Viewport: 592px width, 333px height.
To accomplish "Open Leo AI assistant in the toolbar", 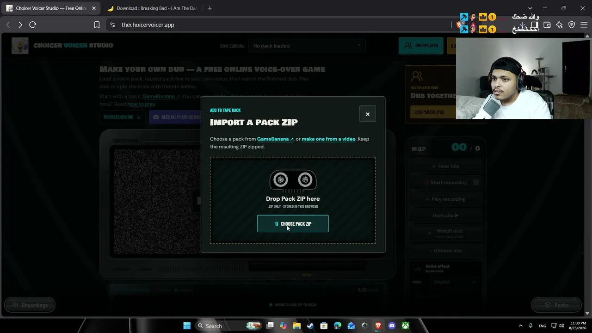I will (x=560, y=25).
